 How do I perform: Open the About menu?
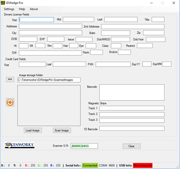coord(34,9)
